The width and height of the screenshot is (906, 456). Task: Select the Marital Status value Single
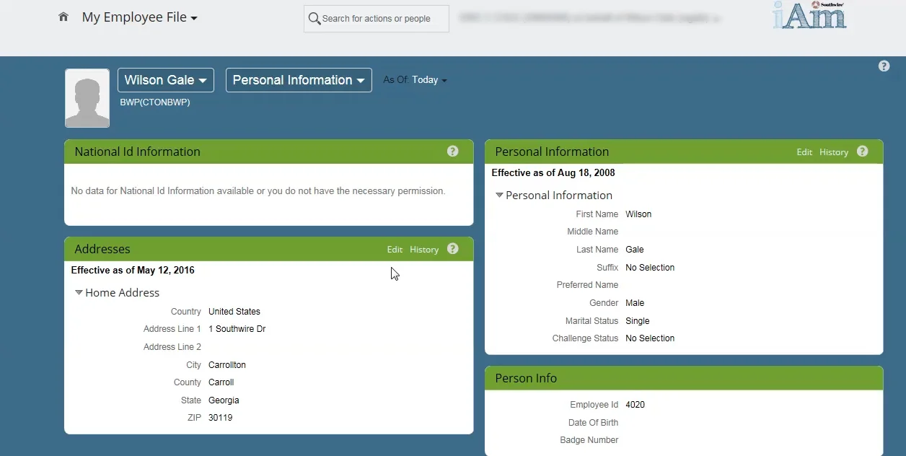pyautogui.click(x=638, y=321)
